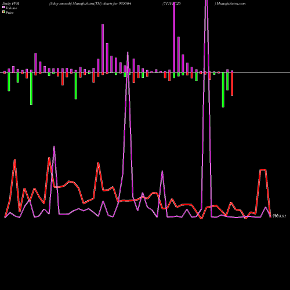Screen dimensions: 290x290
Task: Click the 'MunafaSutra.com' watermark text at top right
Action: (231, 3)
